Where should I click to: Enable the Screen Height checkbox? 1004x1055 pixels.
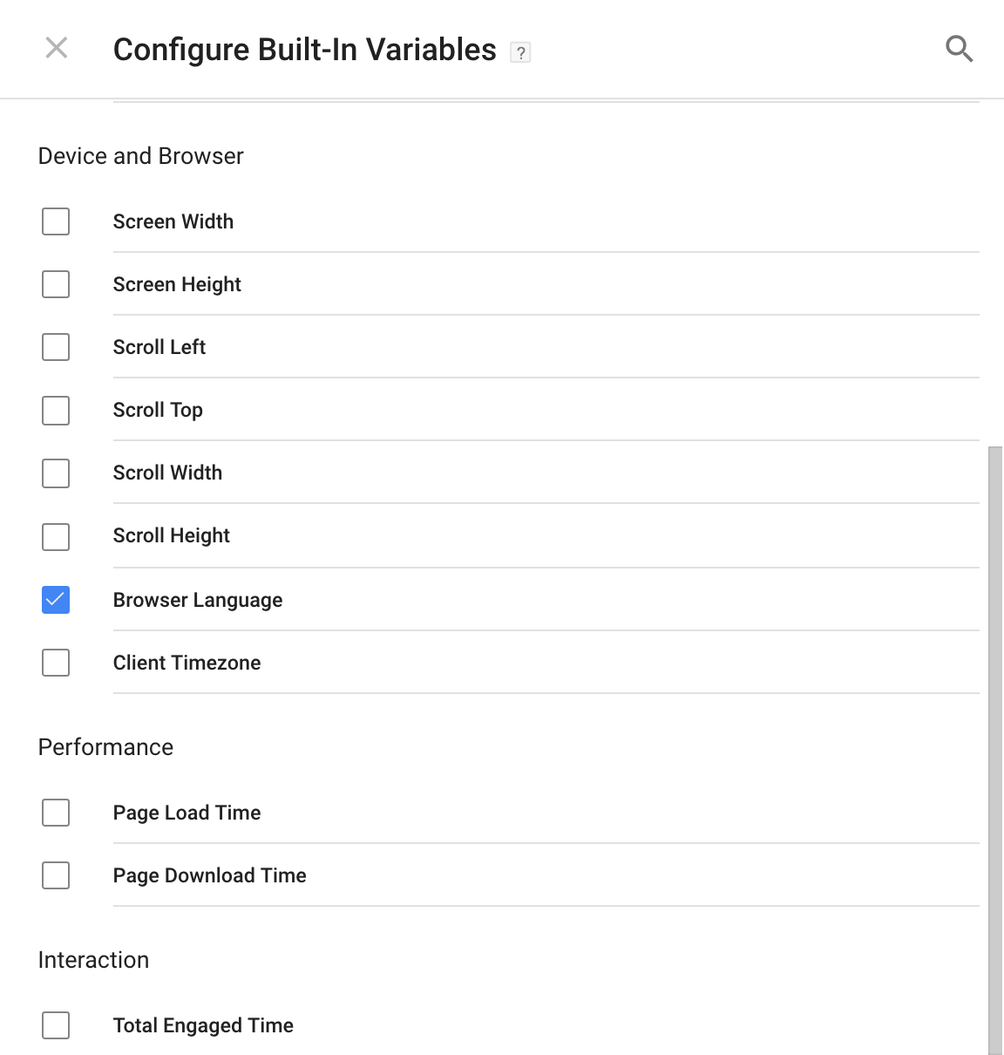click(x=56, y=284)
